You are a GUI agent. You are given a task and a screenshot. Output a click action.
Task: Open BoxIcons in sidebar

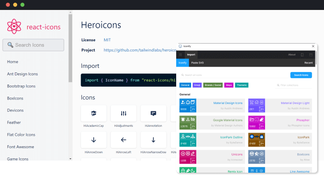point(15,98)
